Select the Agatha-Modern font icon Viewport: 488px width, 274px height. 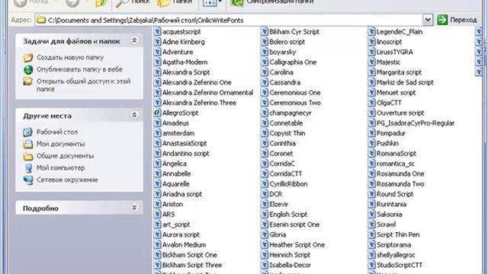point(157,62)
